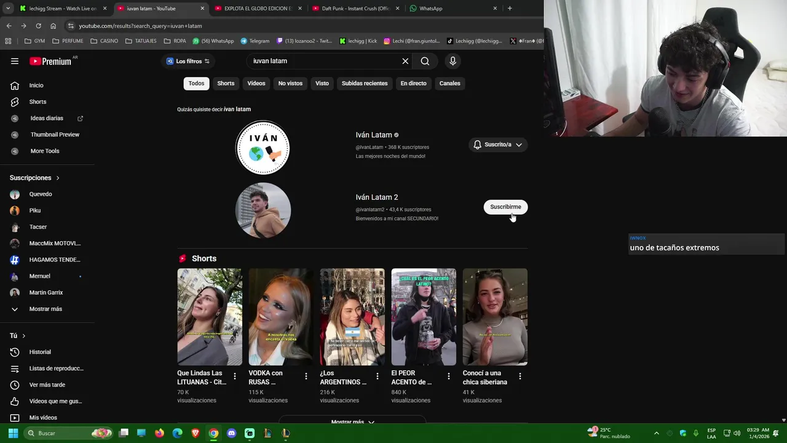This screenshot has width=787, height=443.
Task: Switch to lechigg Stream Kick tab
Action: coord(61,8)
